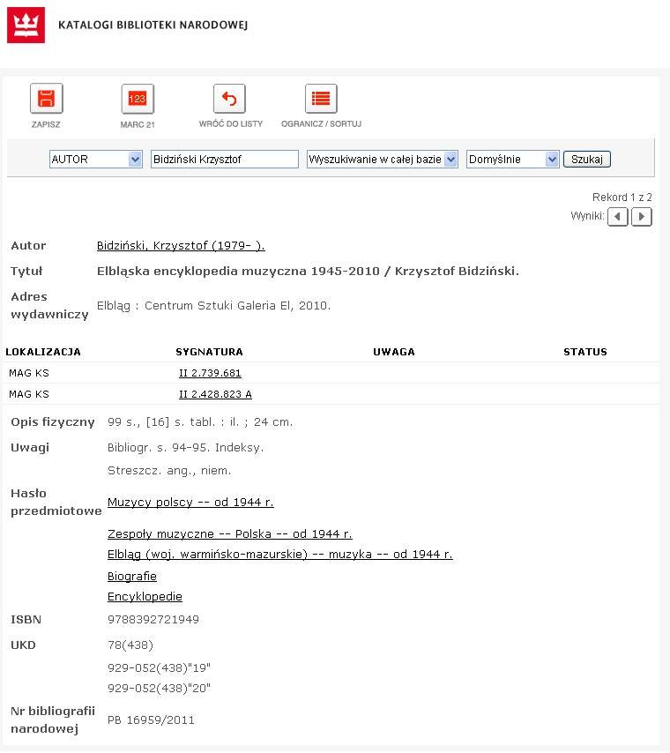670x753 pixels.
Task: Click the Biblioteka Narodowa crown logo
Action: (26, 25)
